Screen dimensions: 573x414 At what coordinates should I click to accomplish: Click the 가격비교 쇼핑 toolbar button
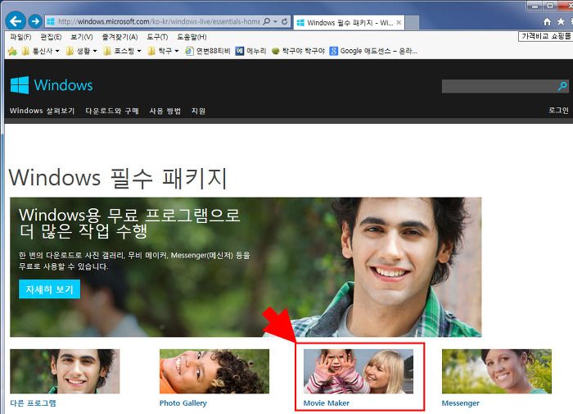pyautogui.click(x=545, y=36)
